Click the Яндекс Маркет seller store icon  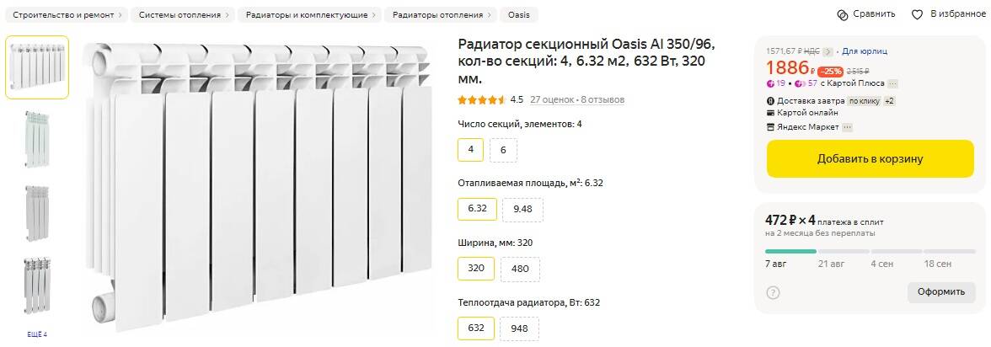pyautogui.click(x=770, y=127)
